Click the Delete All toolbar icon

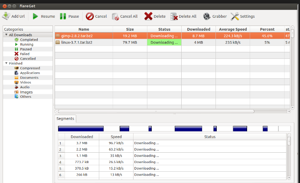click(x=174, y=16)
